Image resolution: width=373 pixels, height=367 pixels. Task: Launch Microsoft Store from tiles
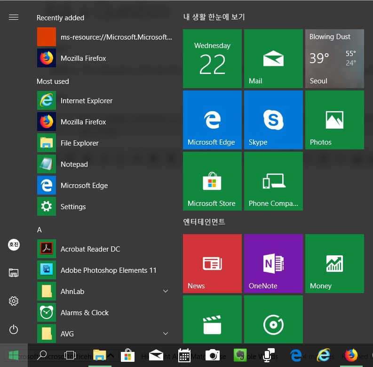coord(212,181)
